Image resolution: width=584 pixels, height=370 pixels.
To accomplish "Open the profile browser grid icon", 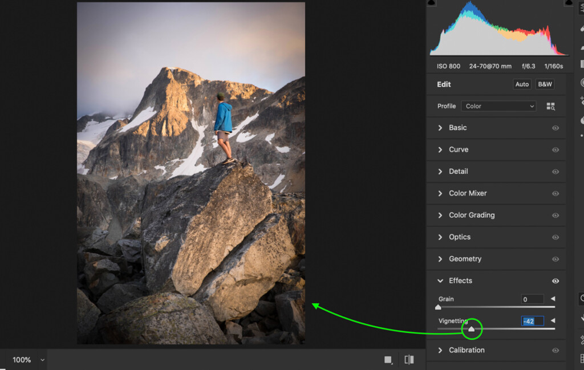I will click(x=550, y=107).
